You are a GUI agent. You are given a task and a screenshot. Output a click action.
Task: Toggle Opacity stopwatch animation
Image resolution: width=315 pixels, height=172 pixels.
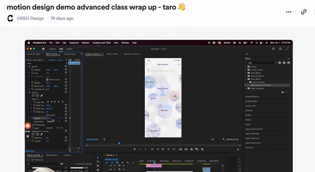coord(32,118)
